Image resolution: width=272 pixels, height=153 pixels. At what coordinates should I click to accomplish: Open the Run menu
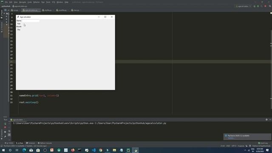43,2
